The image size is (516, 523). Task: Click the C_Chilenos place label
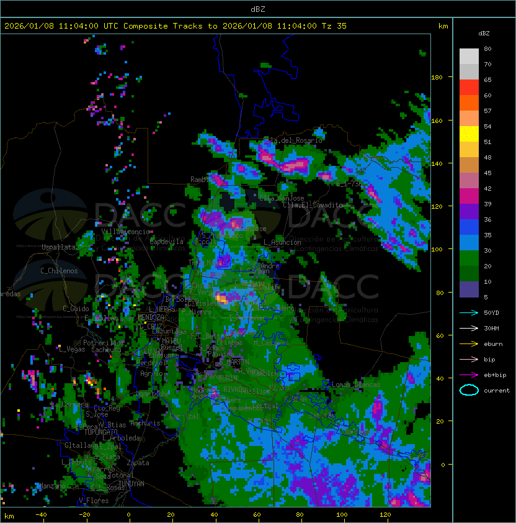click(x=59, y=271)
